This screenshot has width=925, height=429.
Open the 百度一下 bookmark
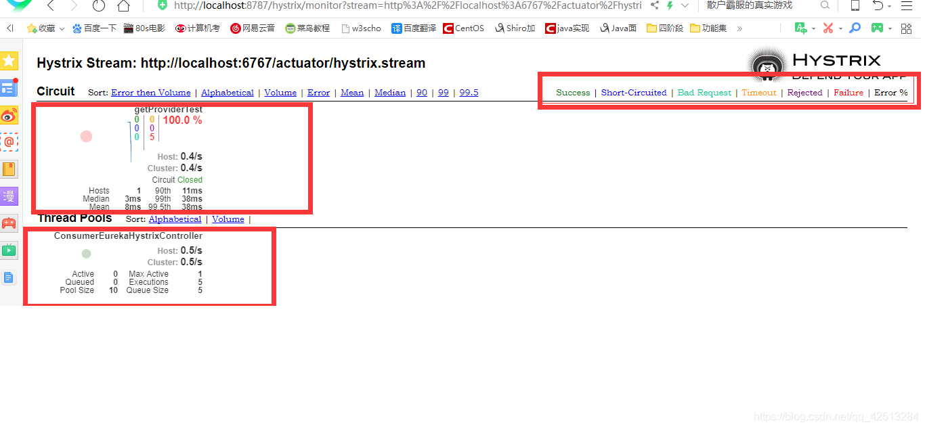point(94,28)
